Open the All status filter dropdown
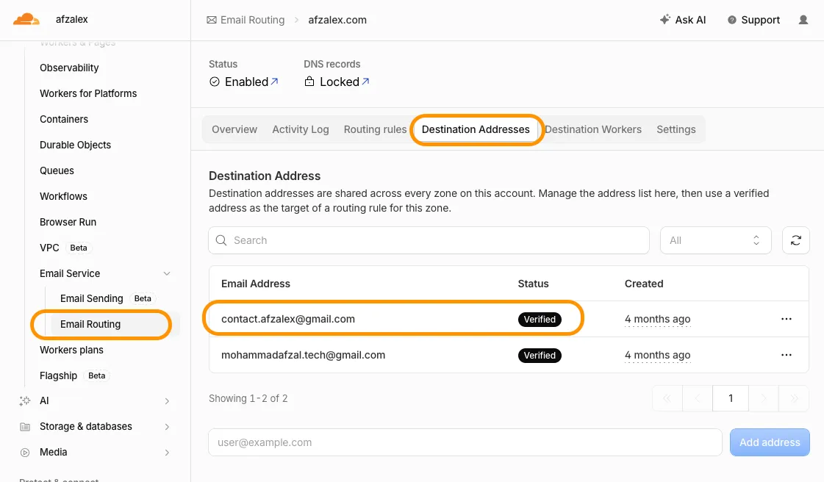 tap(715, 240)
